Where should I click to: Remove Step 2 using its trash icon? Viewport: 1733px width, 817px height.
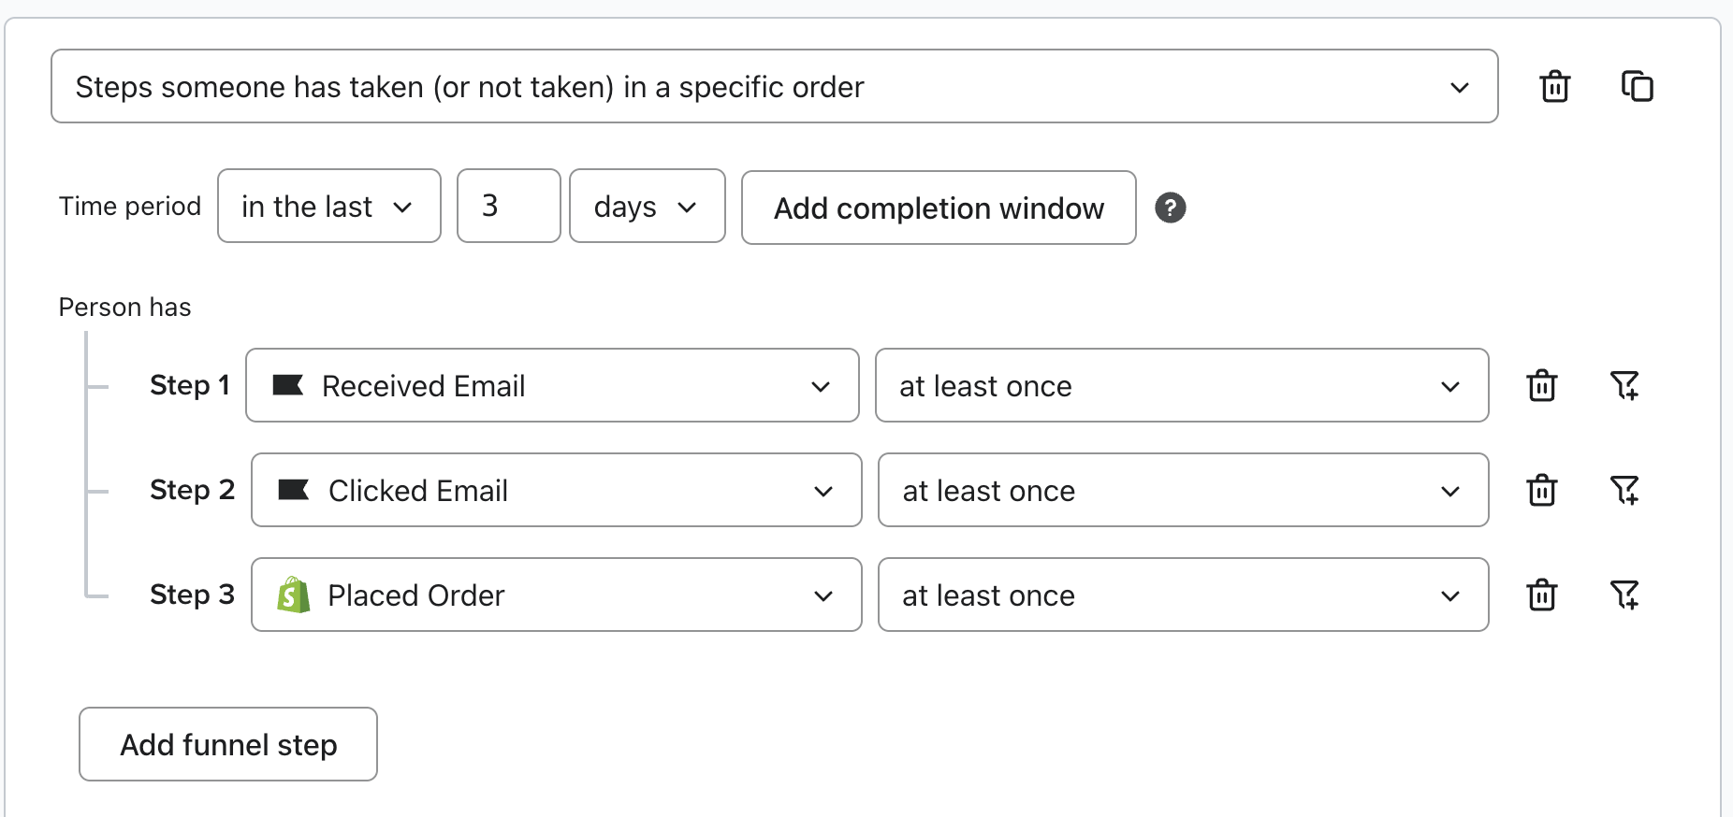point(1541,490)
